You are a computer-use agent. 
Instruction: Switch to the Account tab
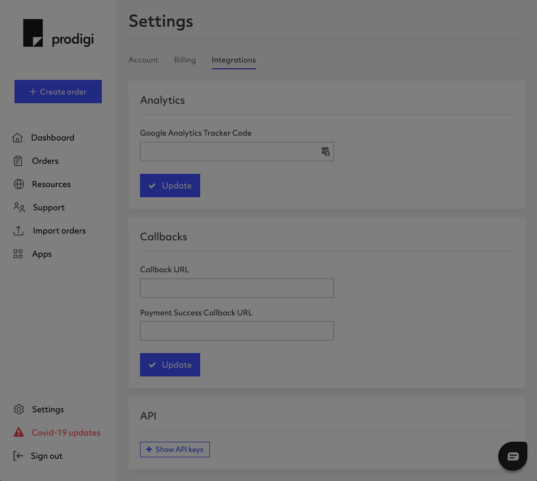[143, 60]
